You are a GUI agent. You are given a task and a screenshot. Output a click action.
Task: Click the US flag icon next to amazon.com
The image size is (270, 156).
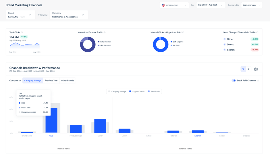click(163, 5)
